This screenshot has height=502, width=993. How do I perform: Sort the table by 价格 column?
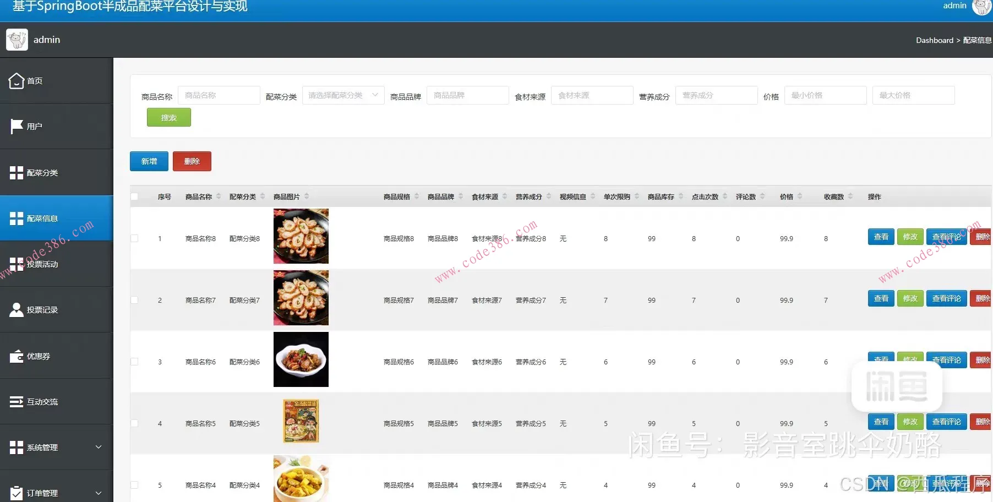pyautogui.click(x=800, y=197)
